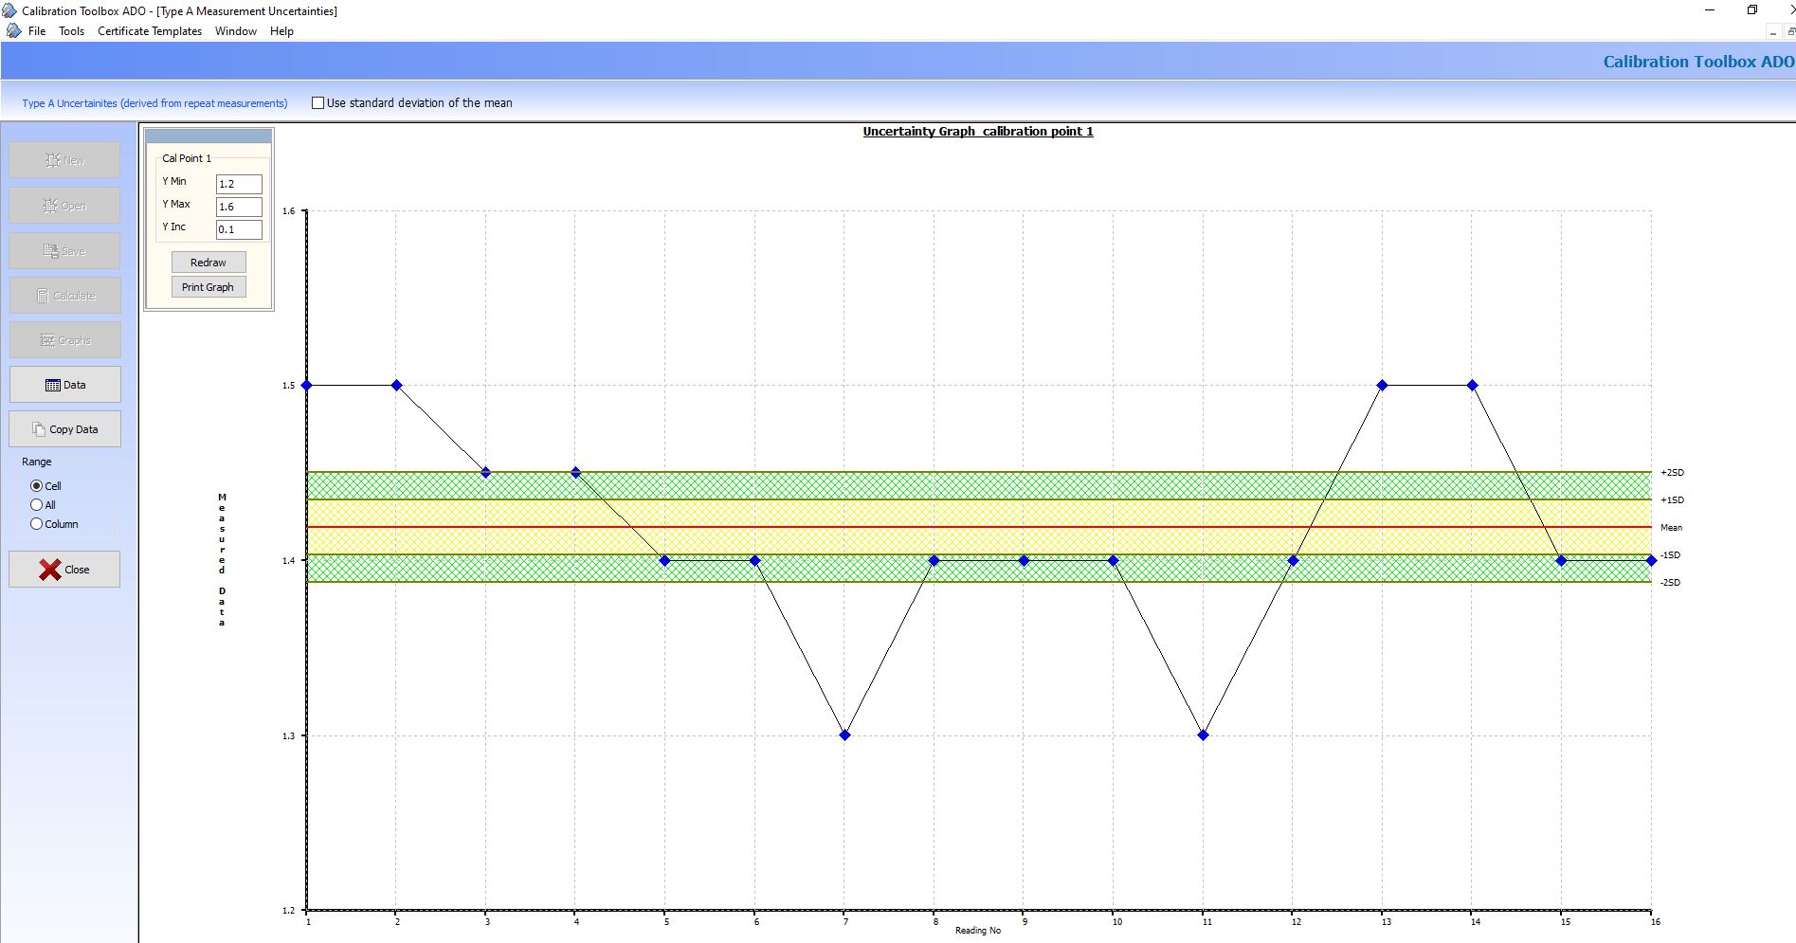Viewport: 1796px width, 943px height.
Task: Click the document icon beside File menu
Action: coord(13,31)
